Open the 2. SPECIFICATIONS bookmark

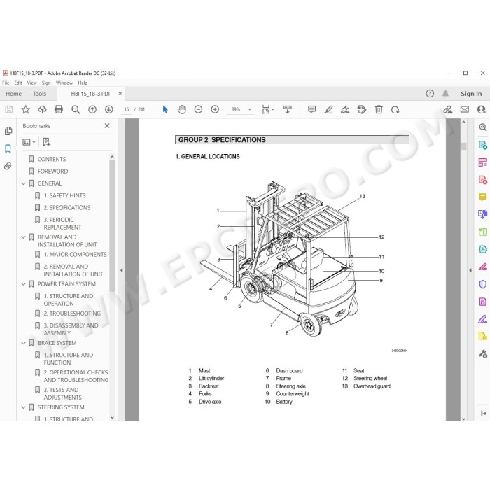point(67,207)
